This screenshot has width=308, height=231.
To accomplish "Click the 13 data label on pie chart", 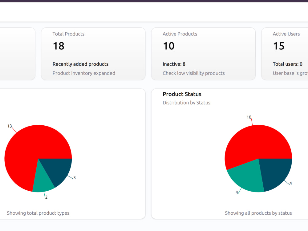I will (x=10, y=126).
